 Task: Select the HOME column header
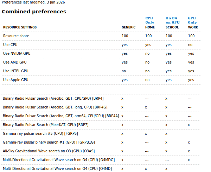pyautogui.click(x=150, y=27)
